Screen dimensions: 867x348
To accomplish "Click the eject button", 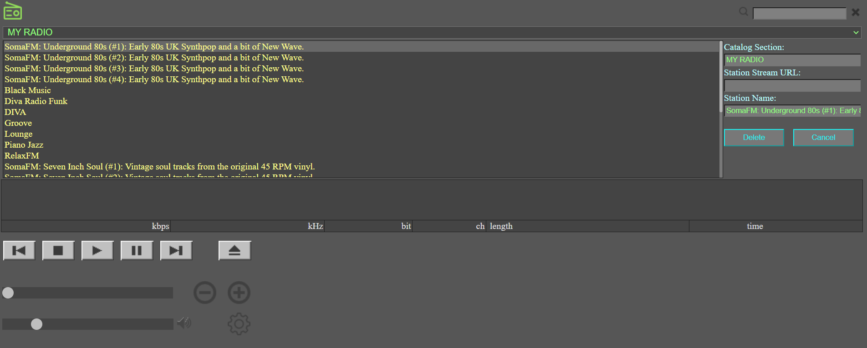I will (235, 250).
